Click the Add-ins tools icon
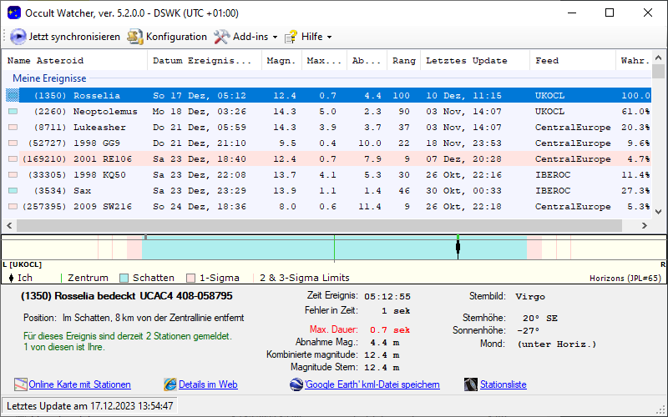 tap(221, 37)
